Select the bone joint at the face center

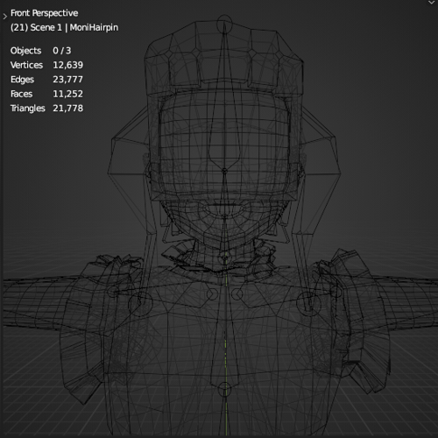tap(224, 172)
